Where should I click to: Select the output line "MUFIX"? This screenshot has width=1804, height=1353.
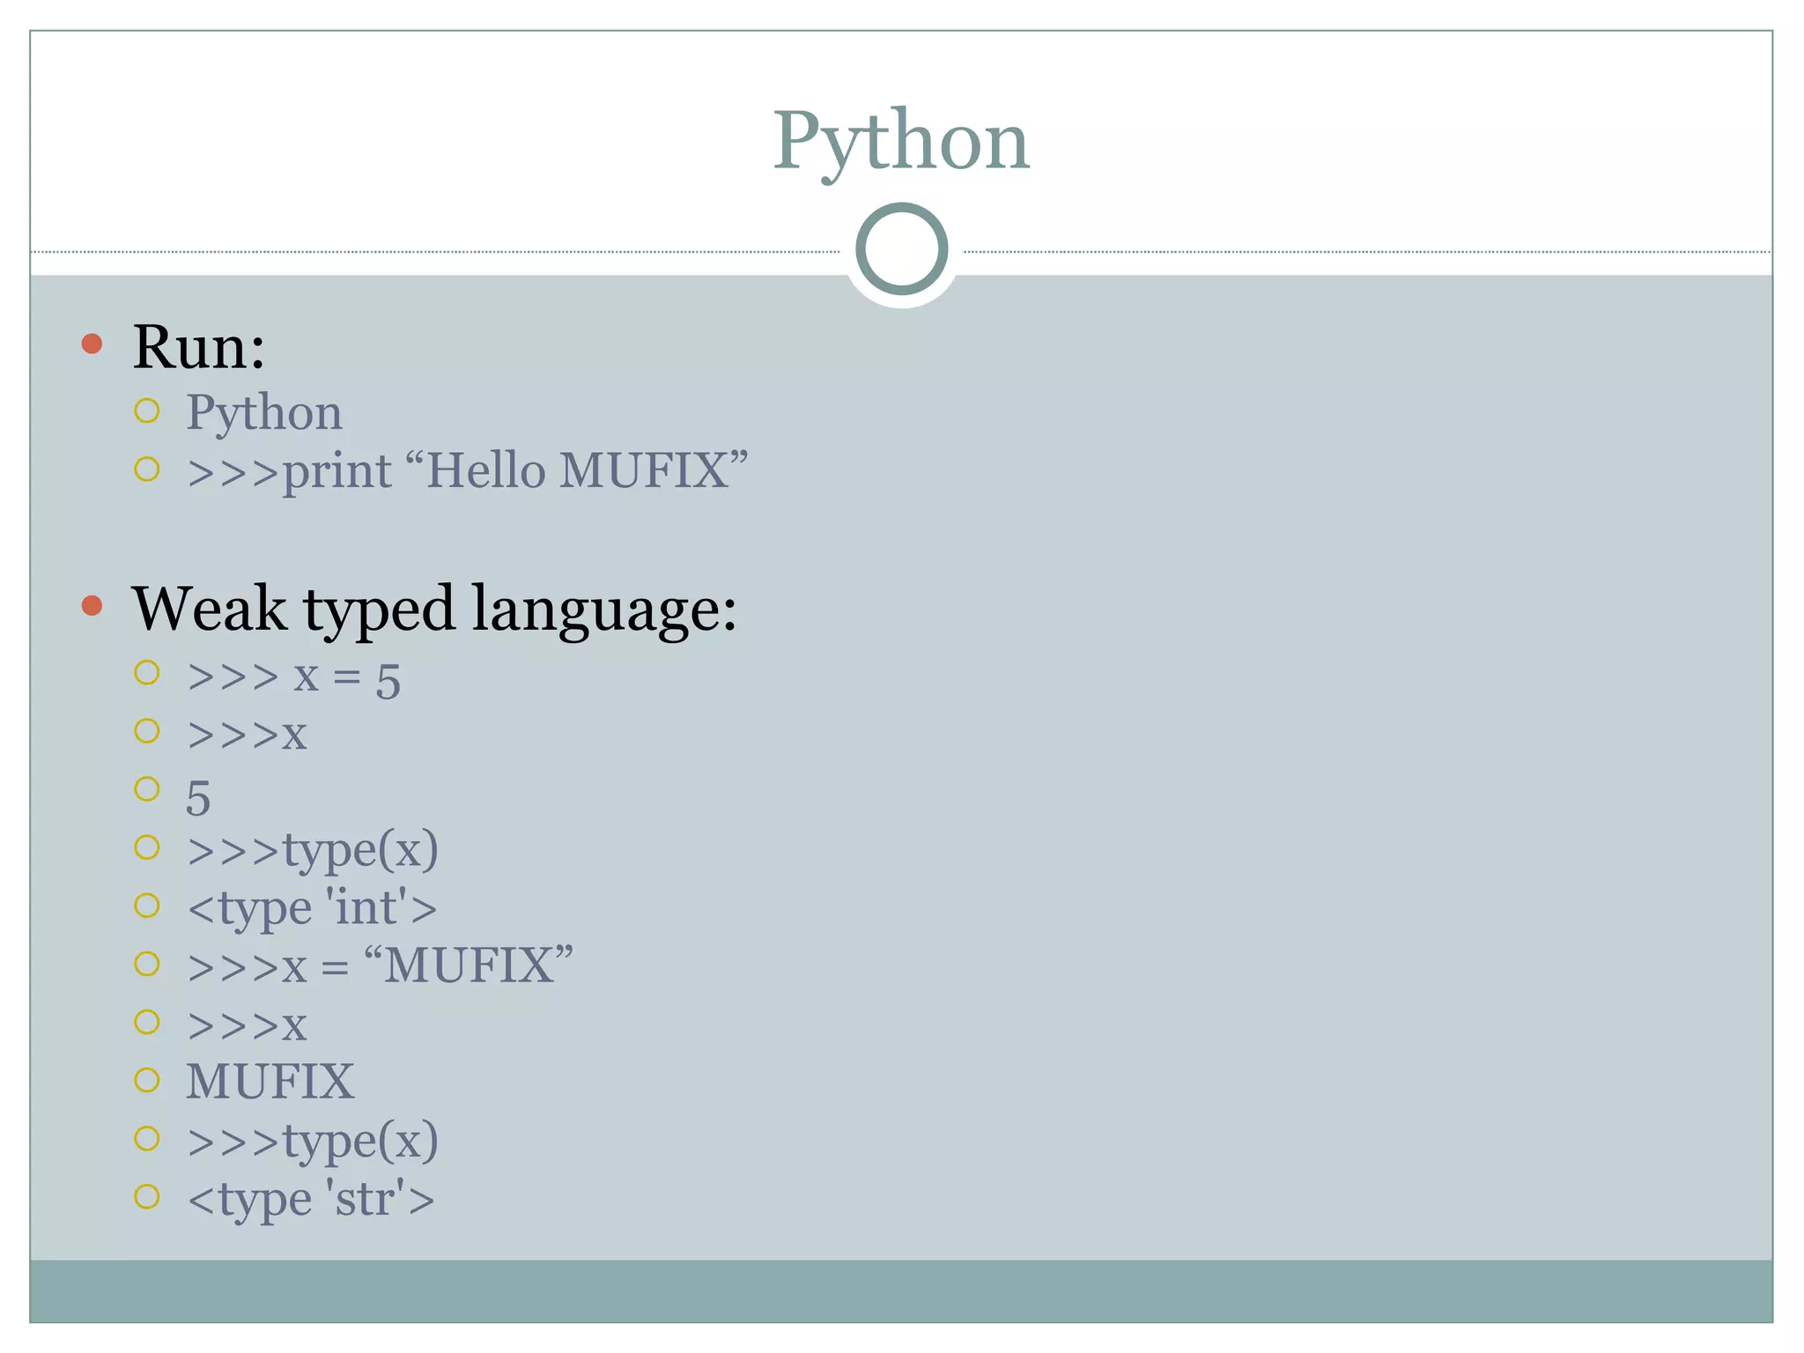270,1082
